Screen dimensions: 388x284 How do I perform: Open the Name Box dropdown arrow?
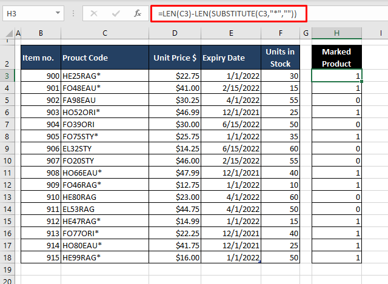[57, 13]
